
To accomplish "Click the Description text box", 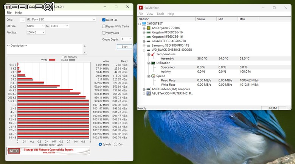I will click(x=44, y=49).
